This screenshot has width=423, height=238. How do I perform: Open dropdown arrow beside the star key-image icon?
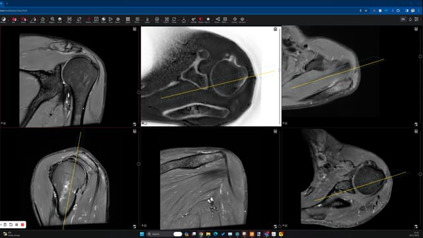pos(213,20)
